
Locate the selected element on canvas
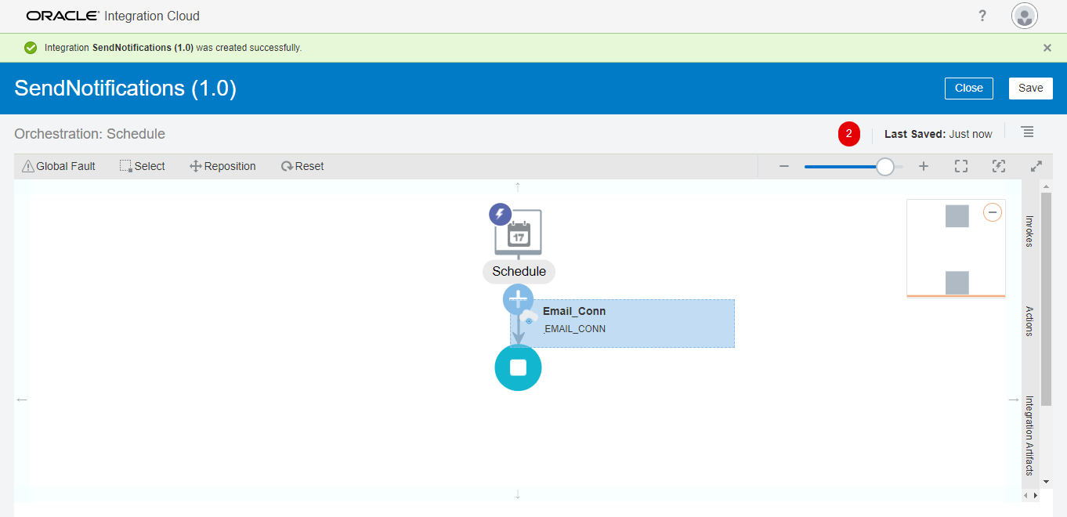click(998, 165)
